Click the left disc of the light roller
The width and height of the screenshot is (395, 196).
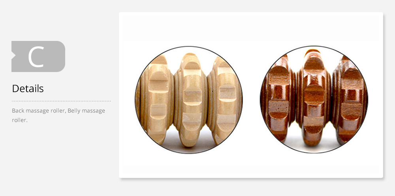click(156, 100)
